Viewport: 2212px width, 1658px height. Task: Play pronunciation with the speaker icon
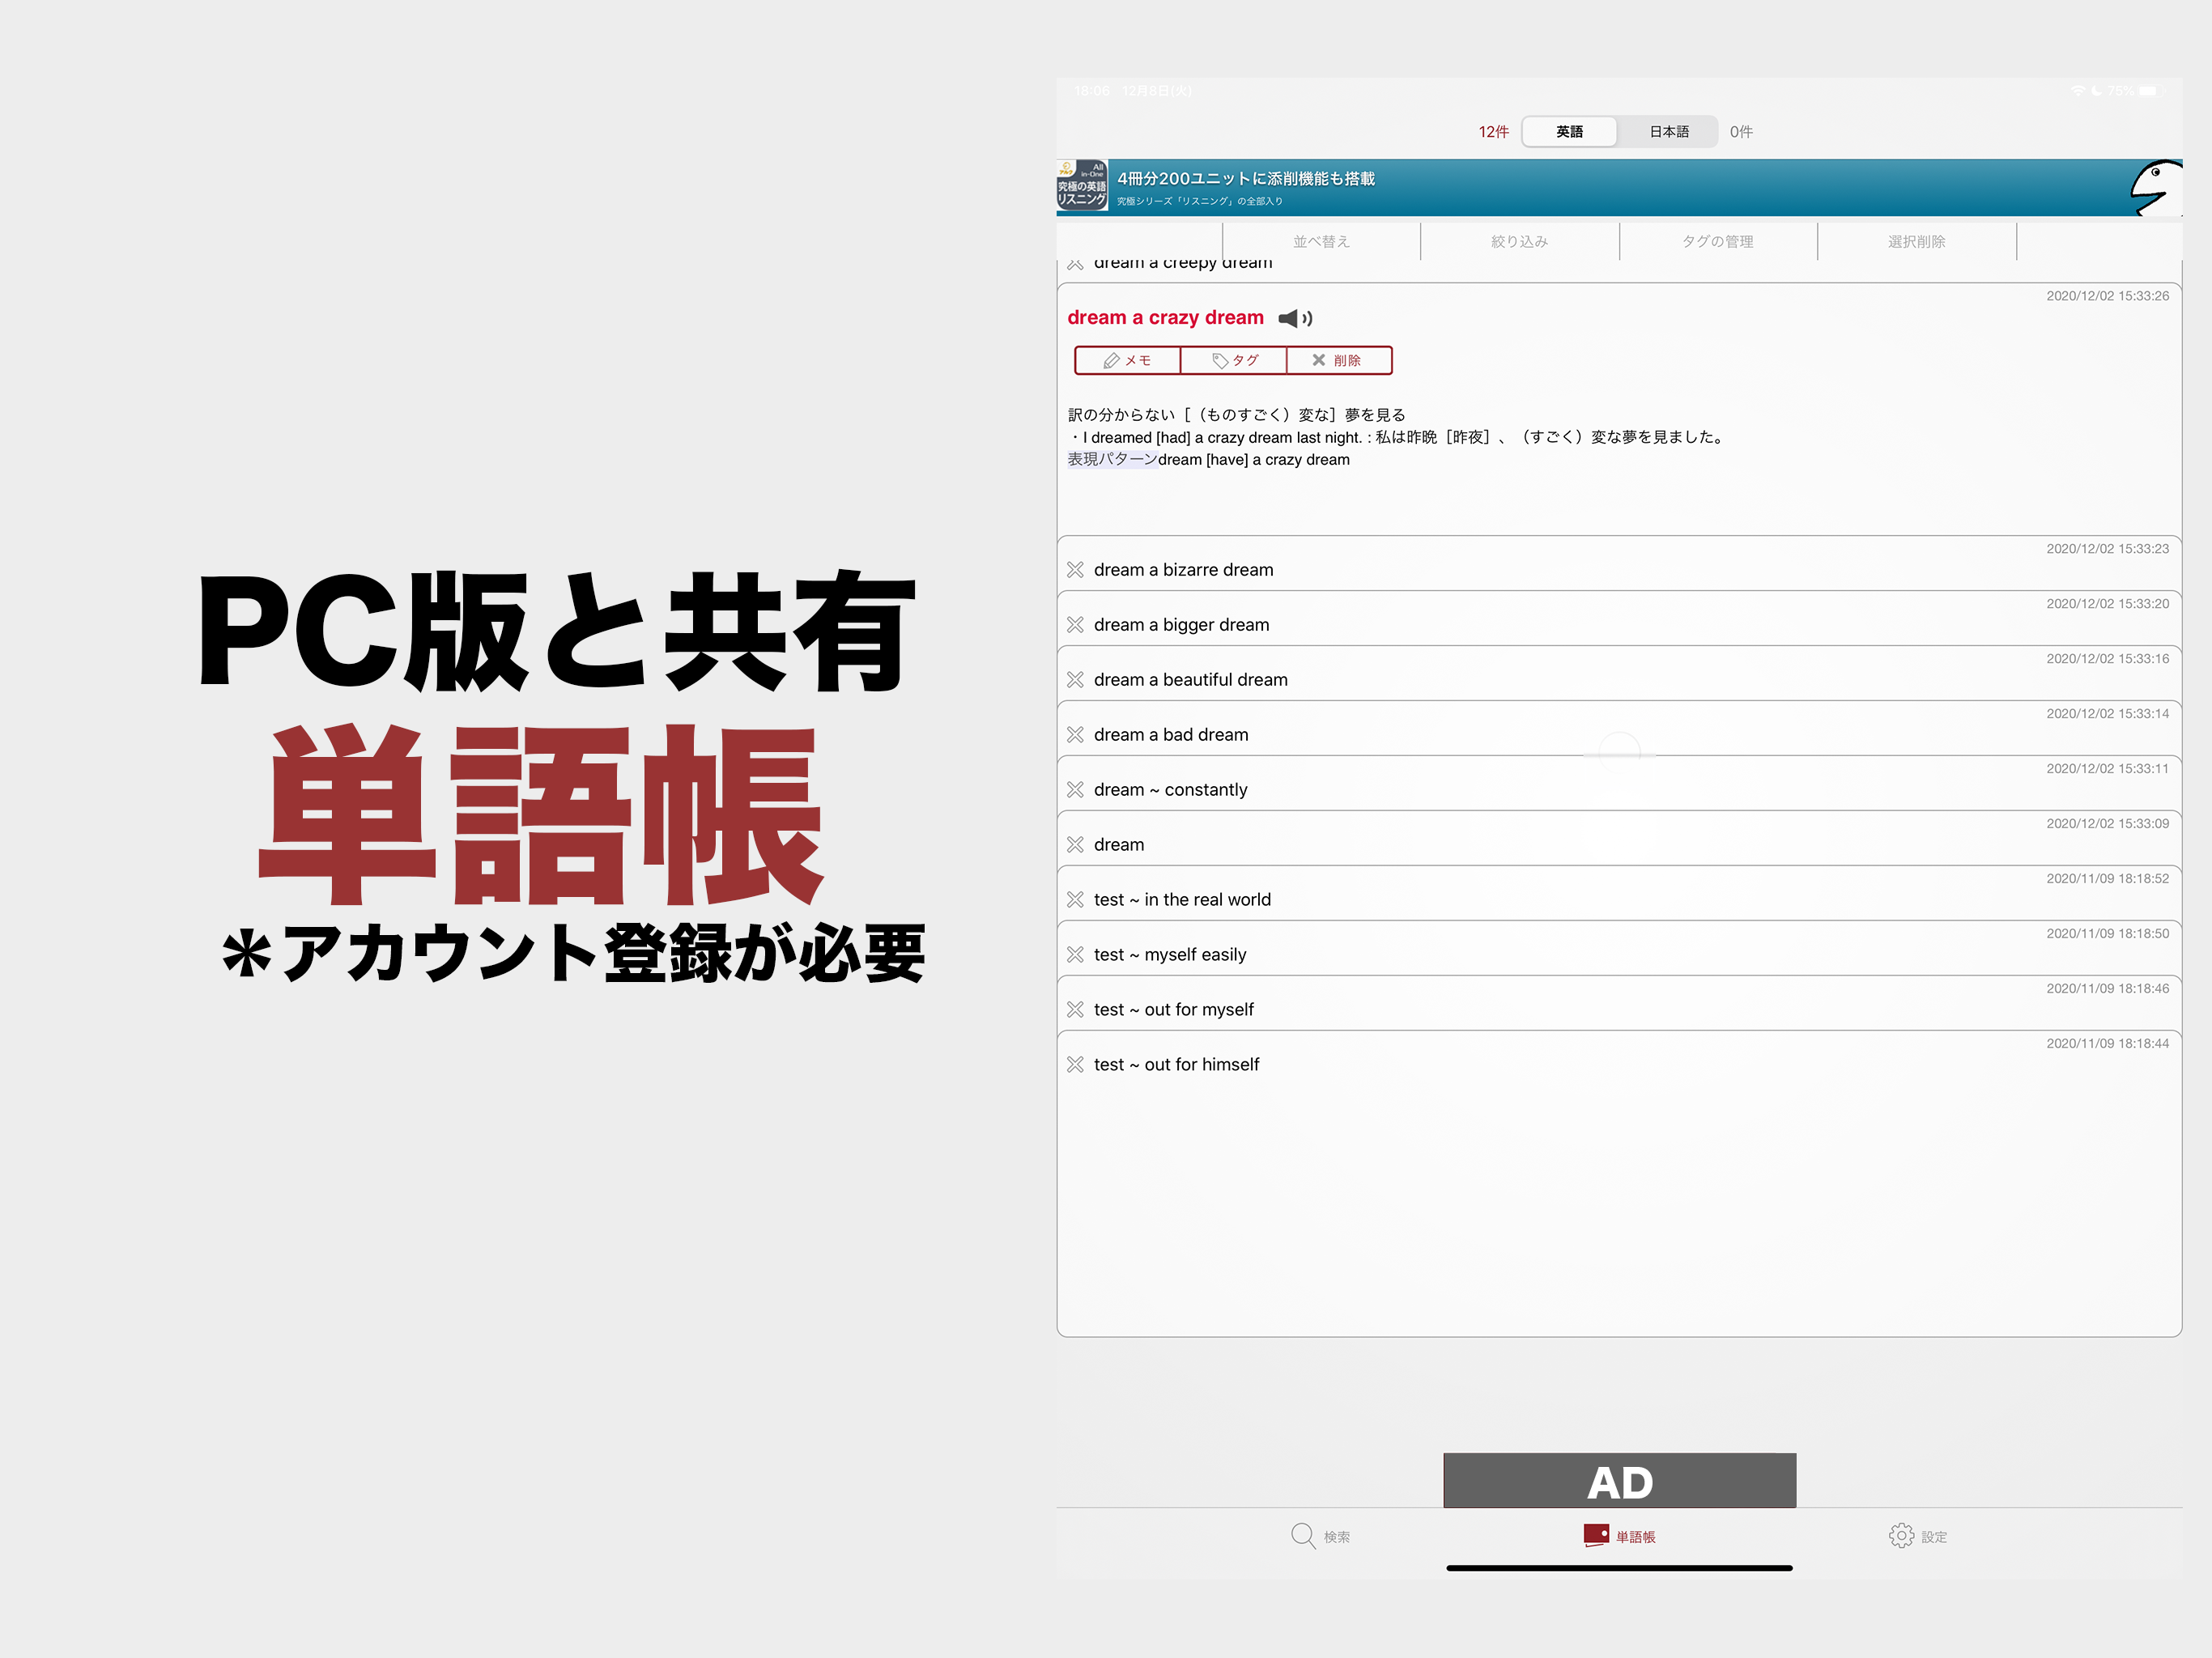click(1295, 318)
